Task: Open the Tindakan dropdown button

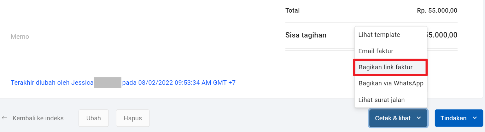Action: click(x=453, y=118)
